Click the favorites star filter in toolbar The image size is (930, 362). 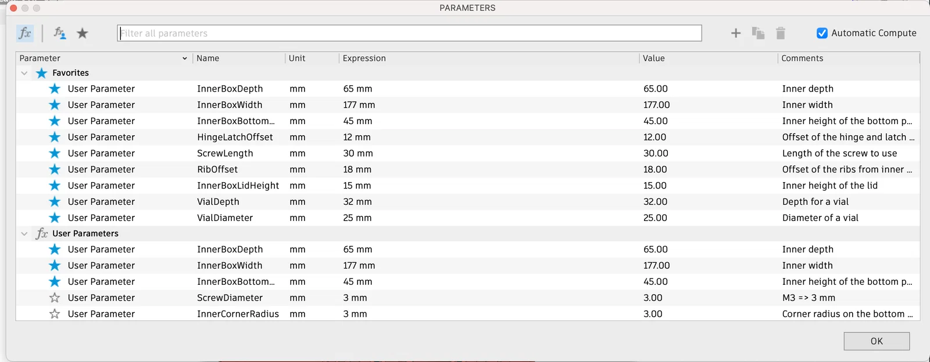[83, 33]
